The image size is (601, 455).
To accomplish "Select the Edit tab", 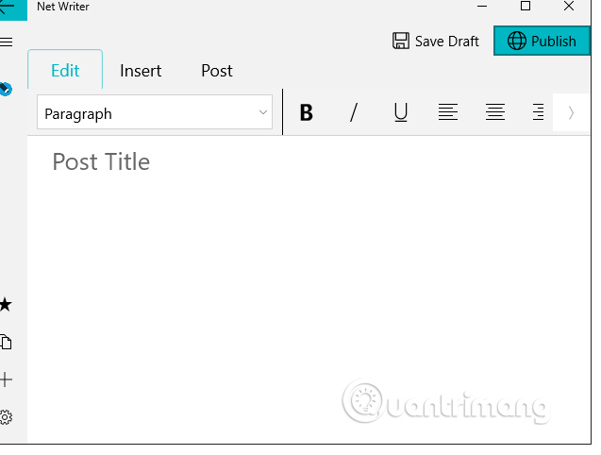I will pos(65,71).
